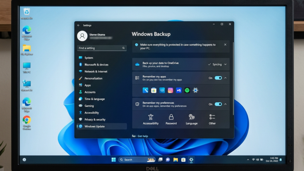Open File Explorer from the taskbar
The height and width of the screenshot is (171, 304).
click(176, 160)
